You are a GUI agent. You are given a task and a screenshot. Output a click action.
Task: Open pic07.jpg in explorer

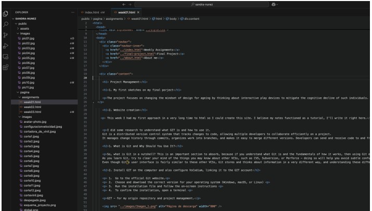[x=28, y=68]
